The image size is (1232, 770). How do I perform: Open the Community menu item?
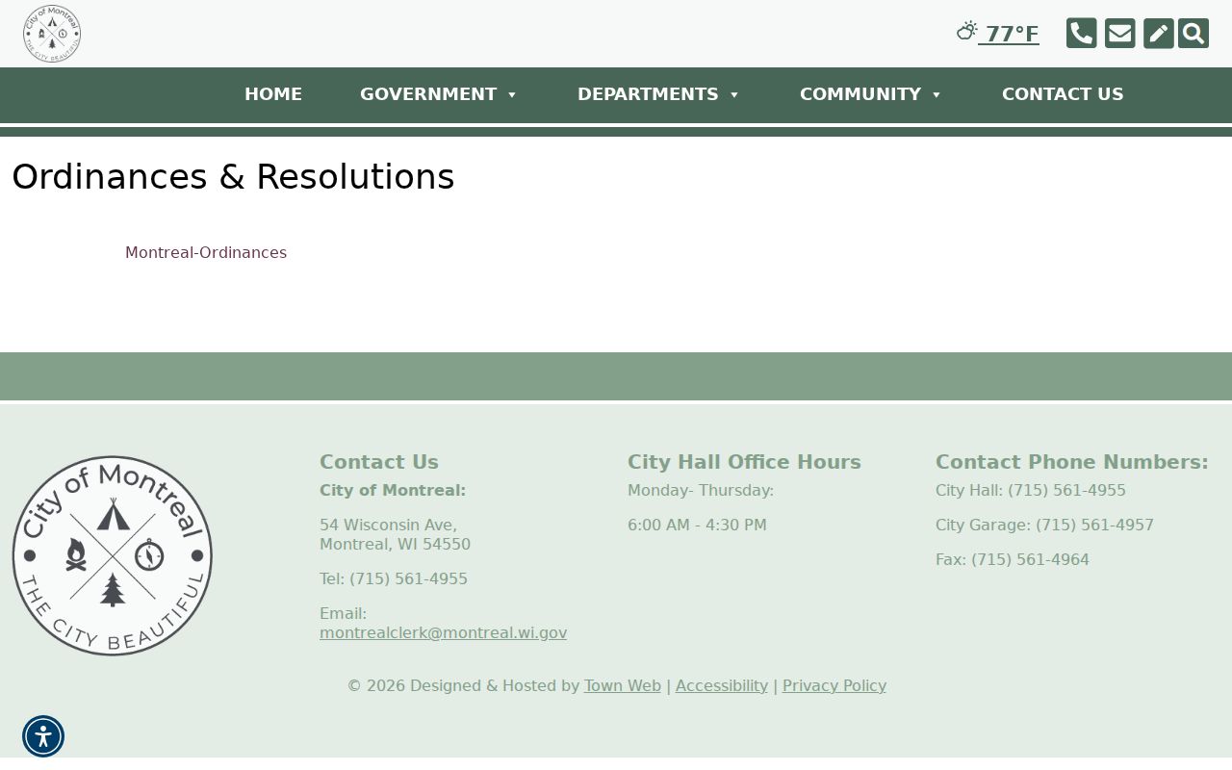tap(860, 94)
